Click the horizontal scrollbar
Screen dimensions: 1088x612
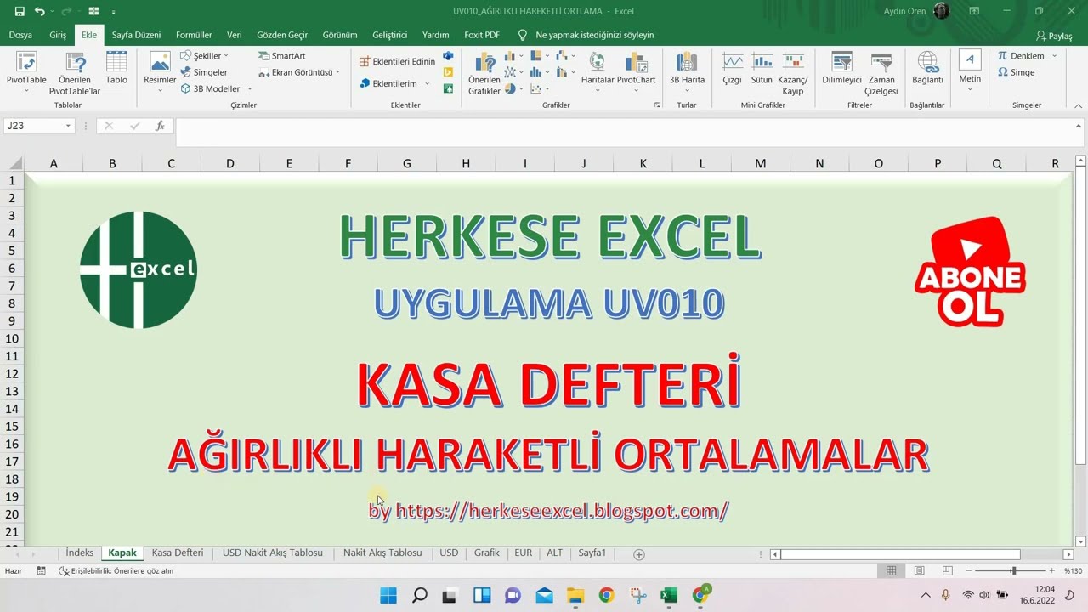point(900,554)
